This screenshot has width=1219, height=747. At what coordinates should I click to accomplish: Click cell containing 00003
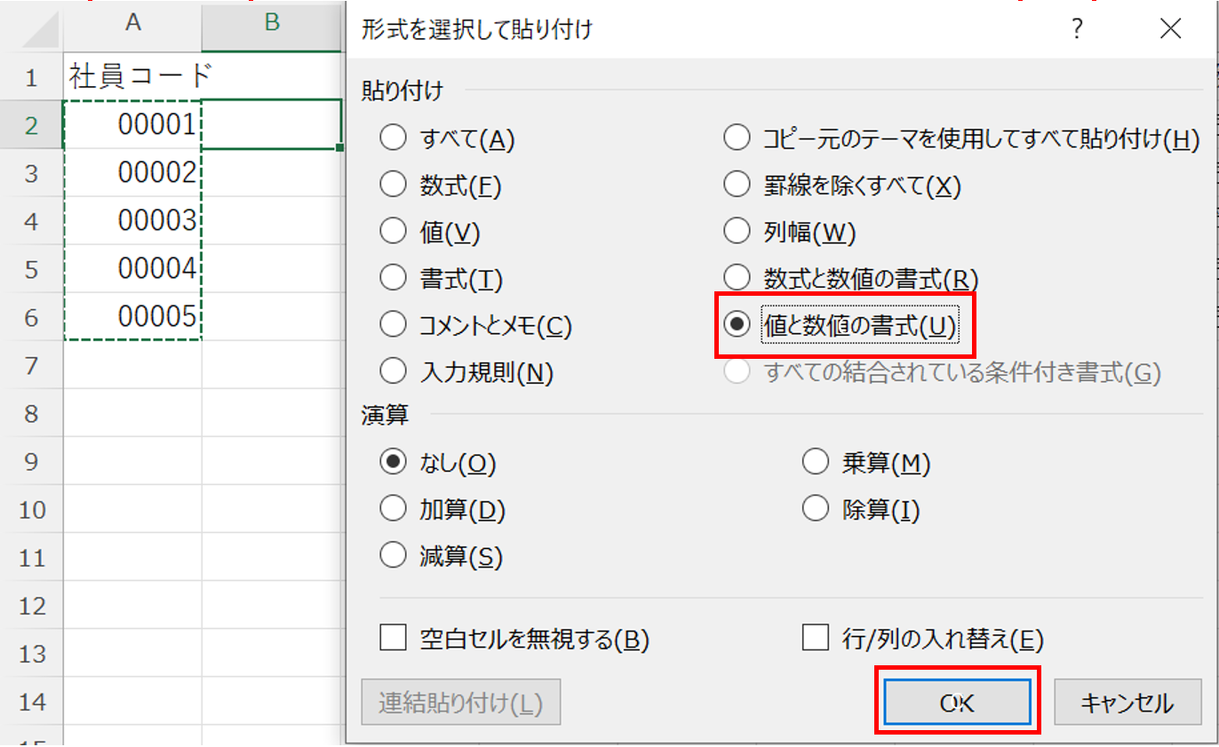pyautogui.click(x=133, y=221)
